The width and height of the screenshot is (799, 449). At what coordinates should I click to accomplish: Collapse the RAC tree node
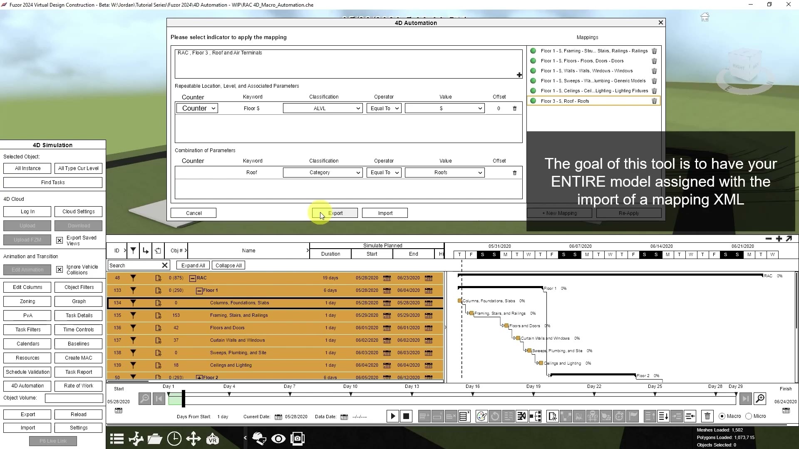[193, 278]
